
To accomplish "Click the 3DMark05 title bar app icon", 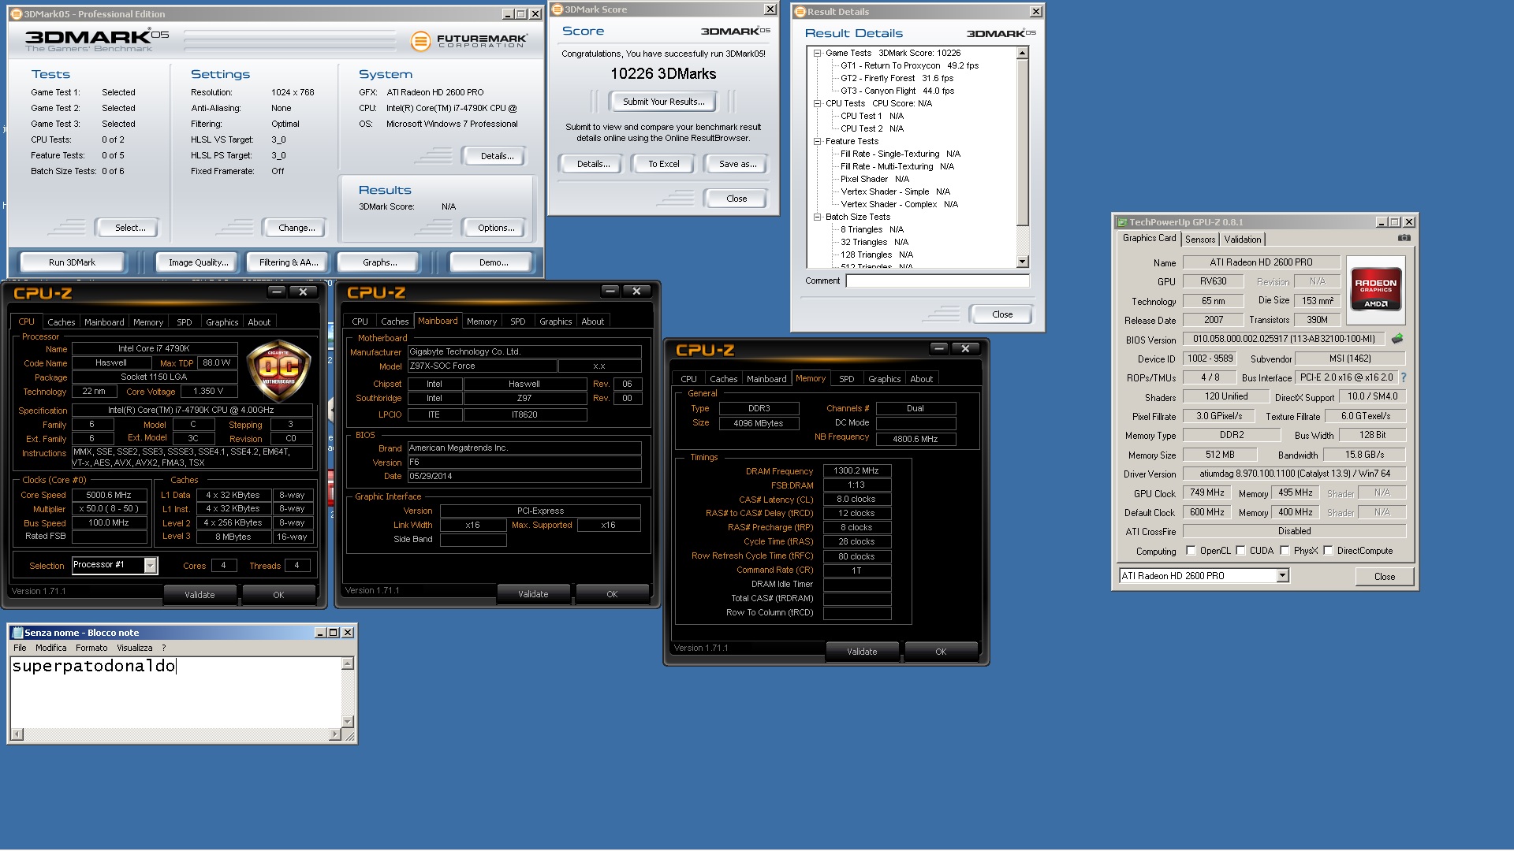I will coord(16,14).
